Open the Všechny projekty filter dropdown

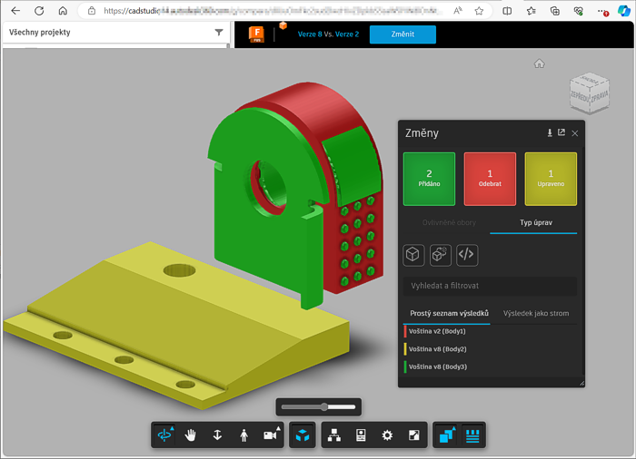[219, 33]
